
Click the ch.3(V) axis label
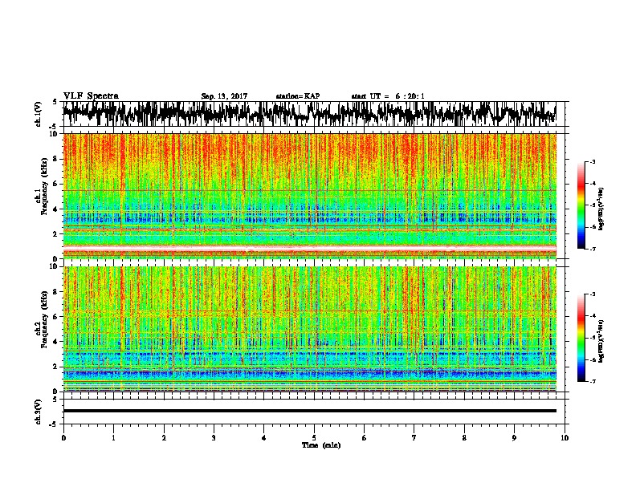(39, 412)
